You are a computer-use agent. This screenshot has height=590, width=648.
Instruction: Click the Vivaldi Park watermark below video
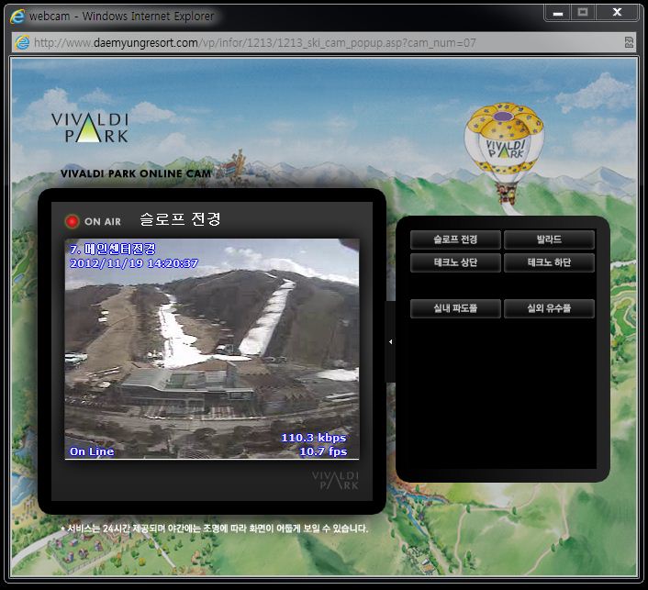coord(335,480)
